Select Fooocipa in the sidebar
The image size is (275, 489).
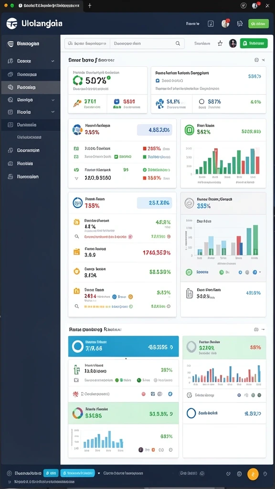30,88
